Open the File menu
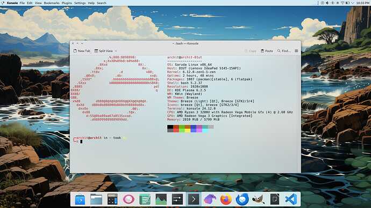Screen dimensions: 371x208 (x=22, y=3)
